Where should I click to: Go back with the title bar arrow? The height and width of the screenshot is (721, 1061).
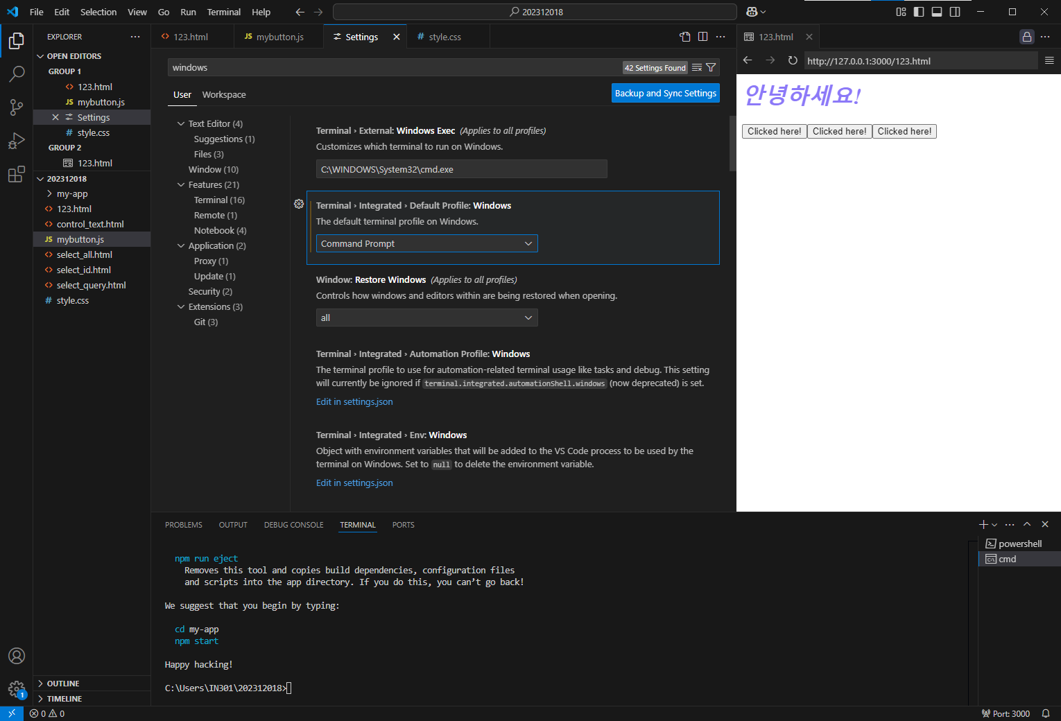(x=300, y=12)
